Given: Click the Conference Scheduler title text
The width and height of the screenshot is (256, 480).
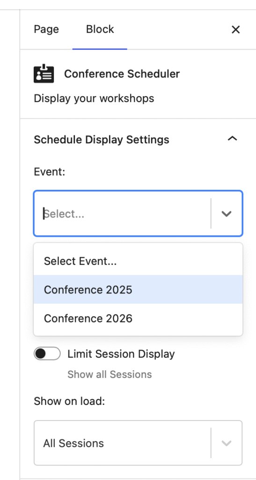Looking at the screenshot, I should click(x=122, y=74).
